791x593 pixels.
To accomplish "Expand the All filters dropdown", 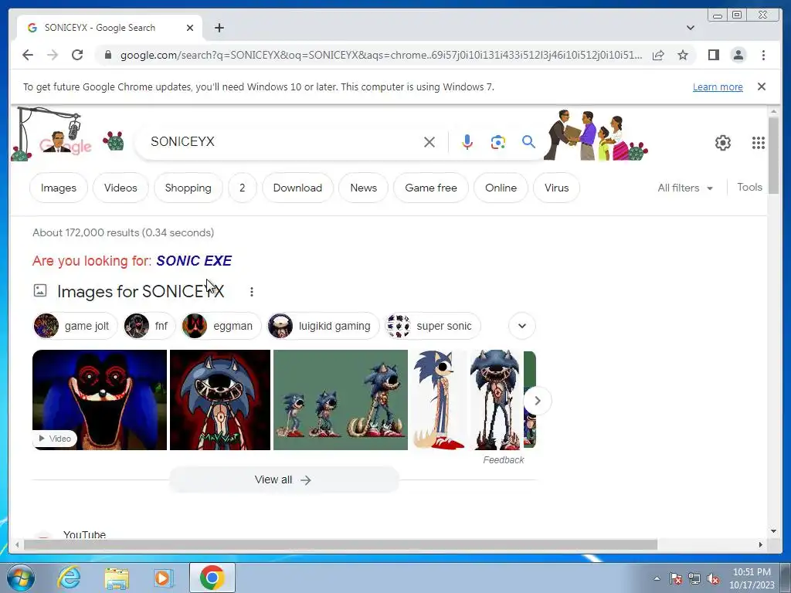I will click(x=685, y=188).
